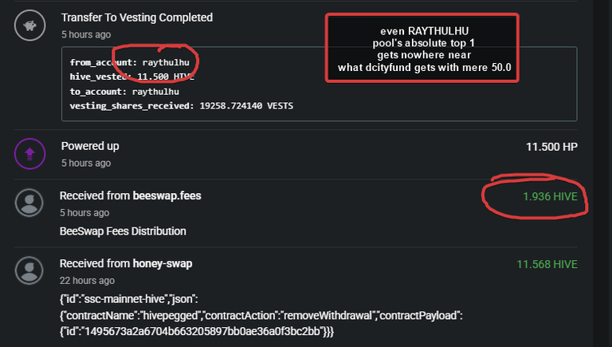Image resolution: width=612 pixels, height=347 pixels.
Task: Open the honey-swap account link
Action: pyautogui.click(x=163, y=264)
